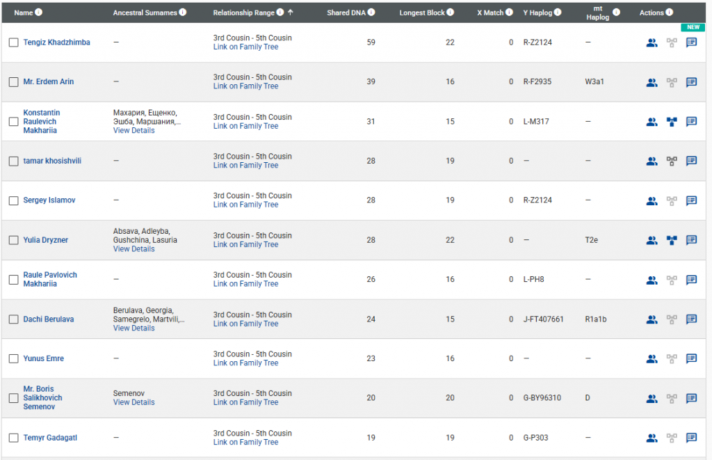Click the Ancestral Surnames column header

[145, 13]
